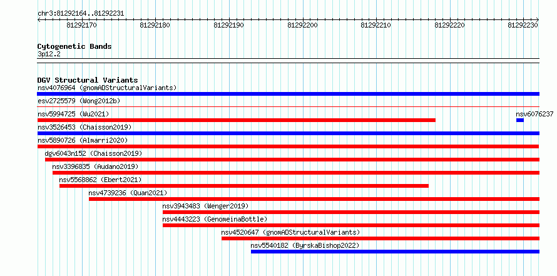Viewport: 557px width, 276px height.
Task: Select the red nsv4443223 variant bar
Action: click(351, 225)
